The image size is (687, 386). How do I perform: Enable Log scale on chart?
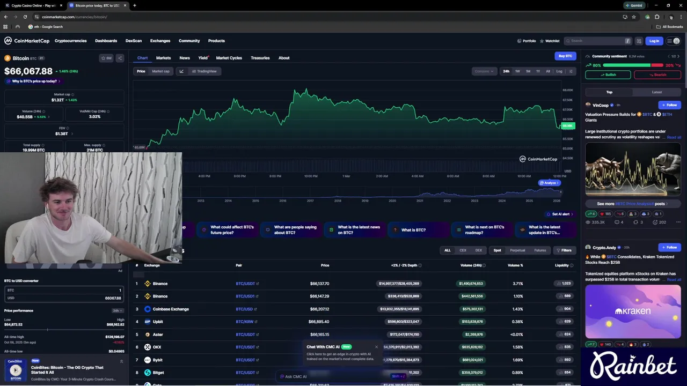pos(559,71)
